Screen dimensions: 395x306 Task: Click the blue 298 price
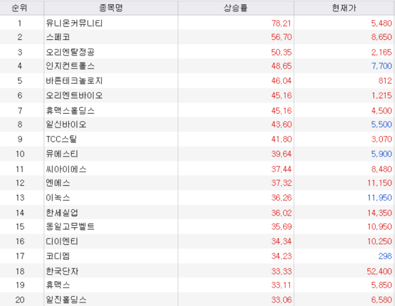[x=385, y=256]
